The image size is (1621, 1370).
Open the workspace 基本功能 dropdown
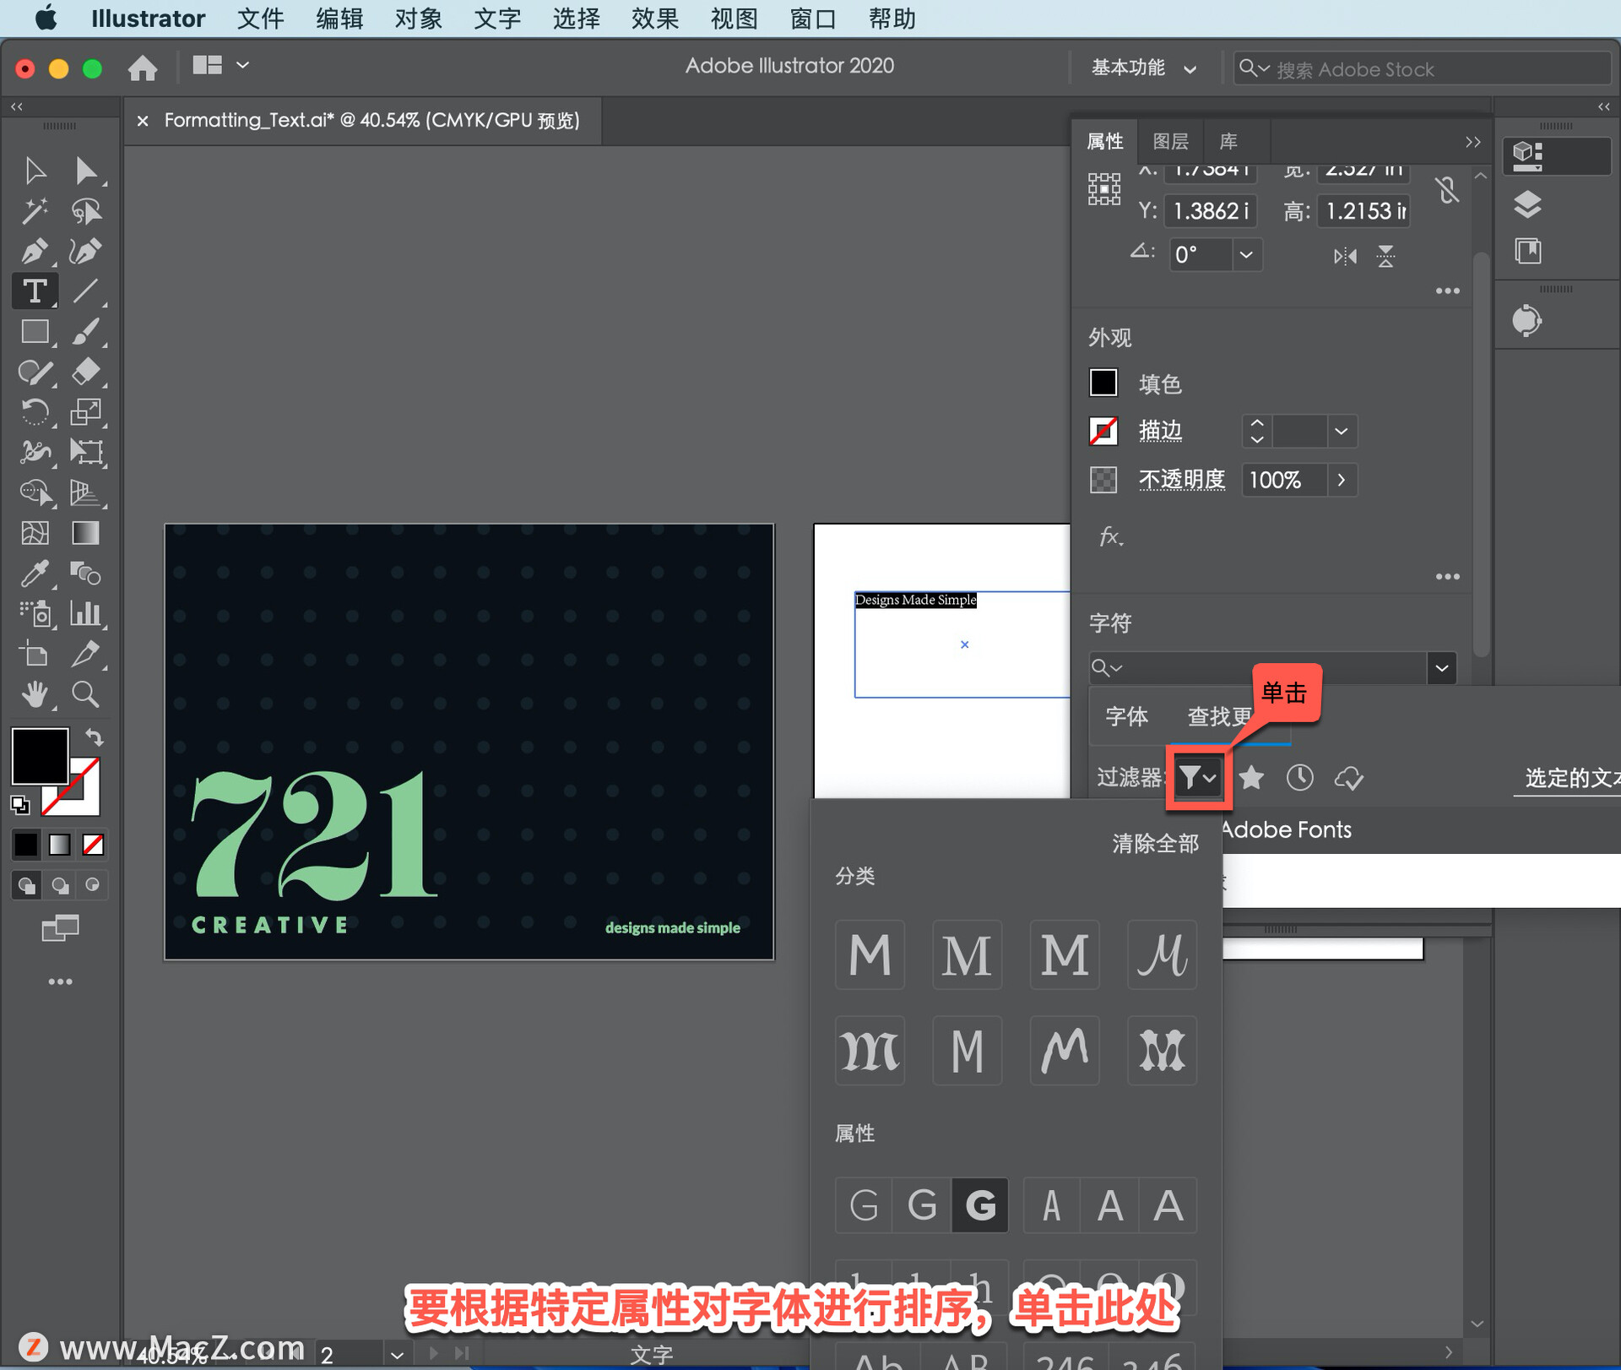point(1143,68)
